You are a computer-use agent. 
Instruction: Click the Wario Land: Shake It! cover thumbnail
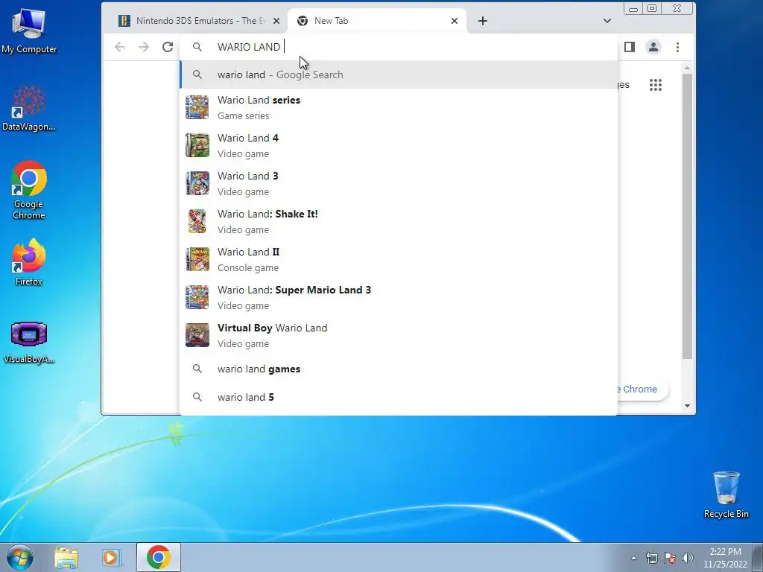tap(197, 221)
